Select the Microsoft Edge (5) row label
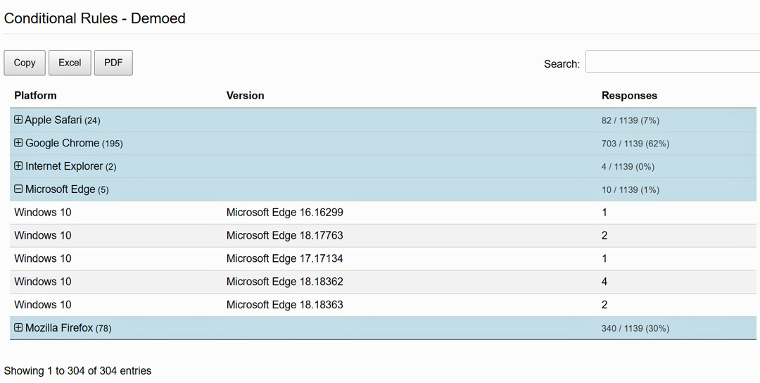This screenshot has width=760, height=383. click(67, 189)
